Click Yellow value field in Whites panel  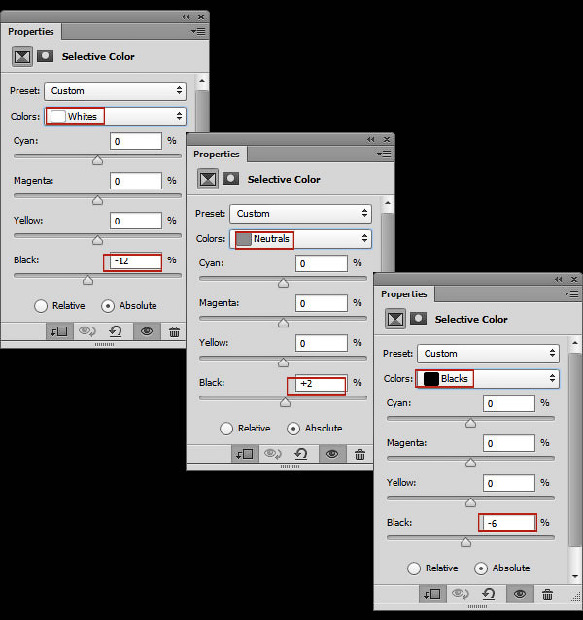pos(136,221)
